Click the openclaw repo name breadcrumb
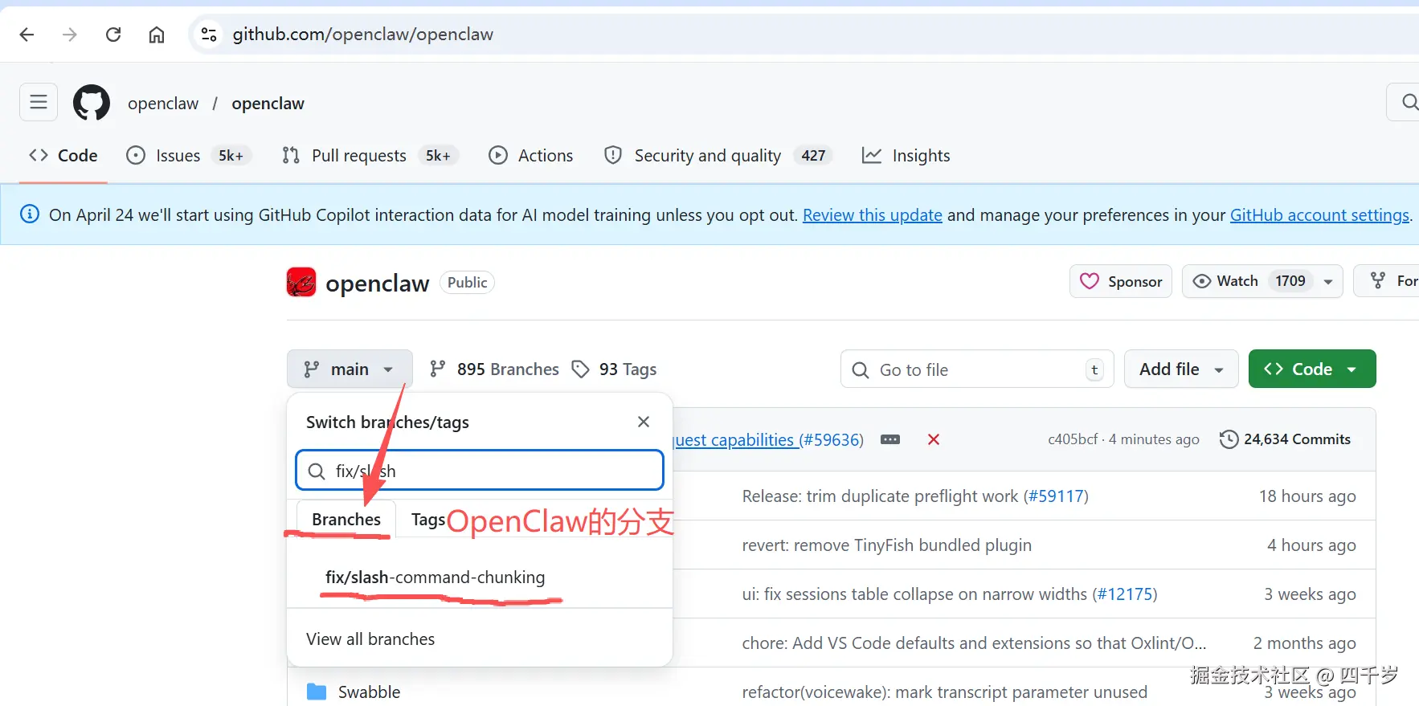Image resolution: width=1419 pixels, height=706 pixels. click(268, 104)
